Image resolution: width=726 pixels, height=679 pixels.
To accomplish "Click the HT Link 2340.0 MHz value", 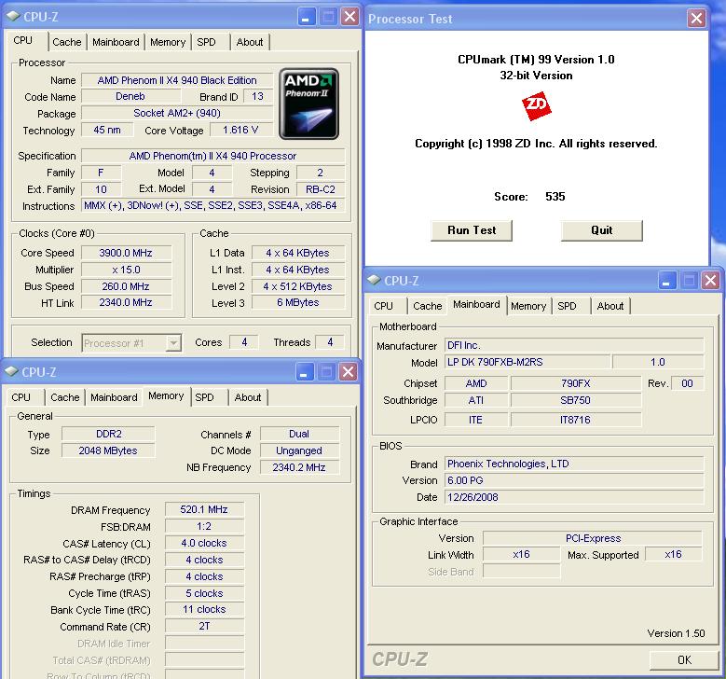I will pyautogui.click(x=126, y=302).
